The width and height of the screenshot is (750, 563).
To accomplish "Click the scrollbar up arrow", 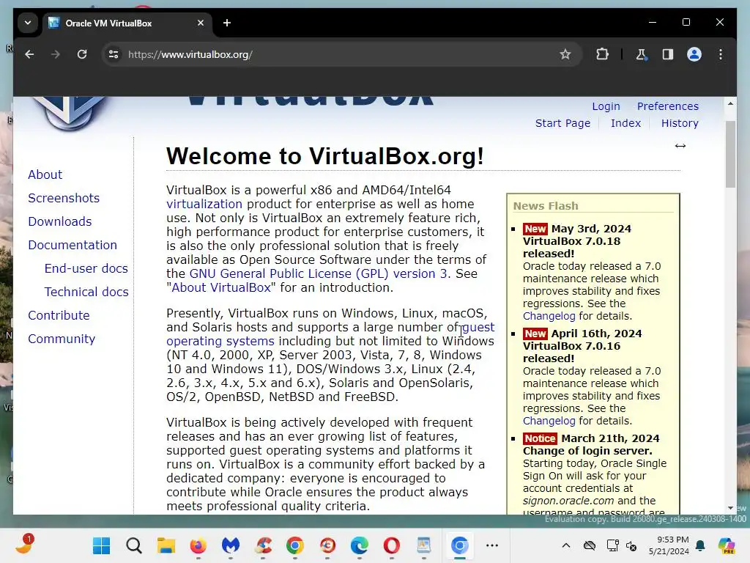I will tap(730, 103).
